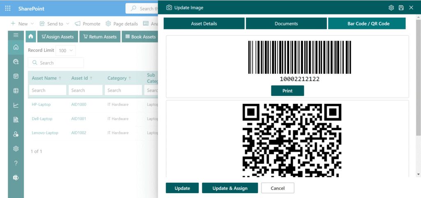Open the AID1000 asset id link
Image resolution: width=421 pixels, height=198 pixels.
[79, 105]
